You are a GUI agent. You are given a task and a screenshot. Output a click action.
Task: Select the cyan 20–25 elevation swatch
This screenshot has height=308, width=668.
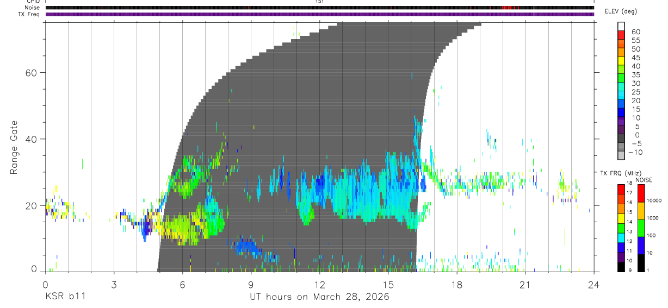(x=621, y=96)
